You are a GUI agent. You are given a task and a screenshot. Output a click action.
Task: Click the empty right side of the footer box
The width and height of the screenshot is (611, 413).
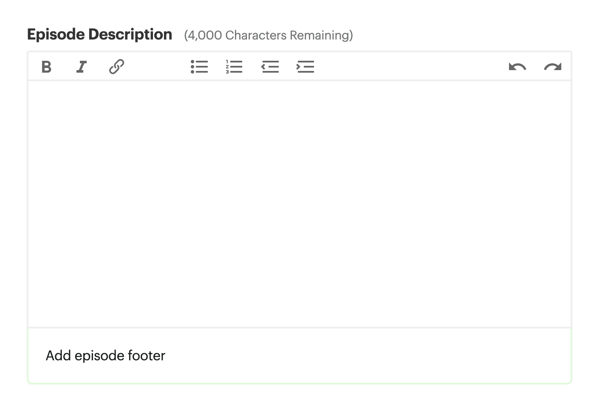point(425,356)
